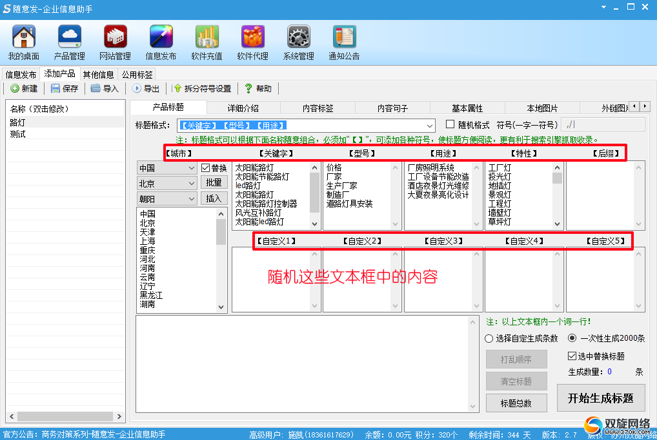The width and height of the screenshot is (657, 440).
Task: Open 软件代理 gift box icon
Action: (x=252, y=43)
